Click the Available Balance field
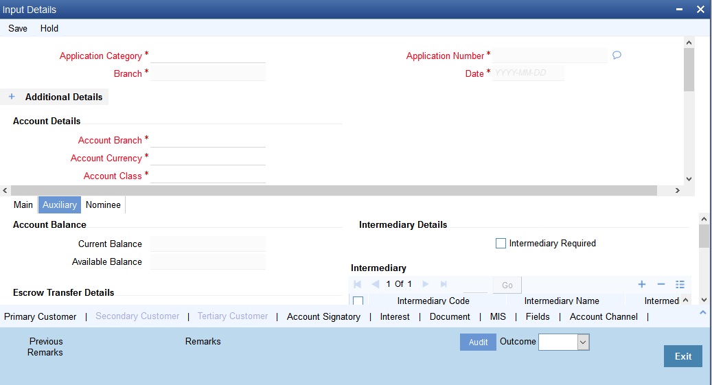 (208, 261)
